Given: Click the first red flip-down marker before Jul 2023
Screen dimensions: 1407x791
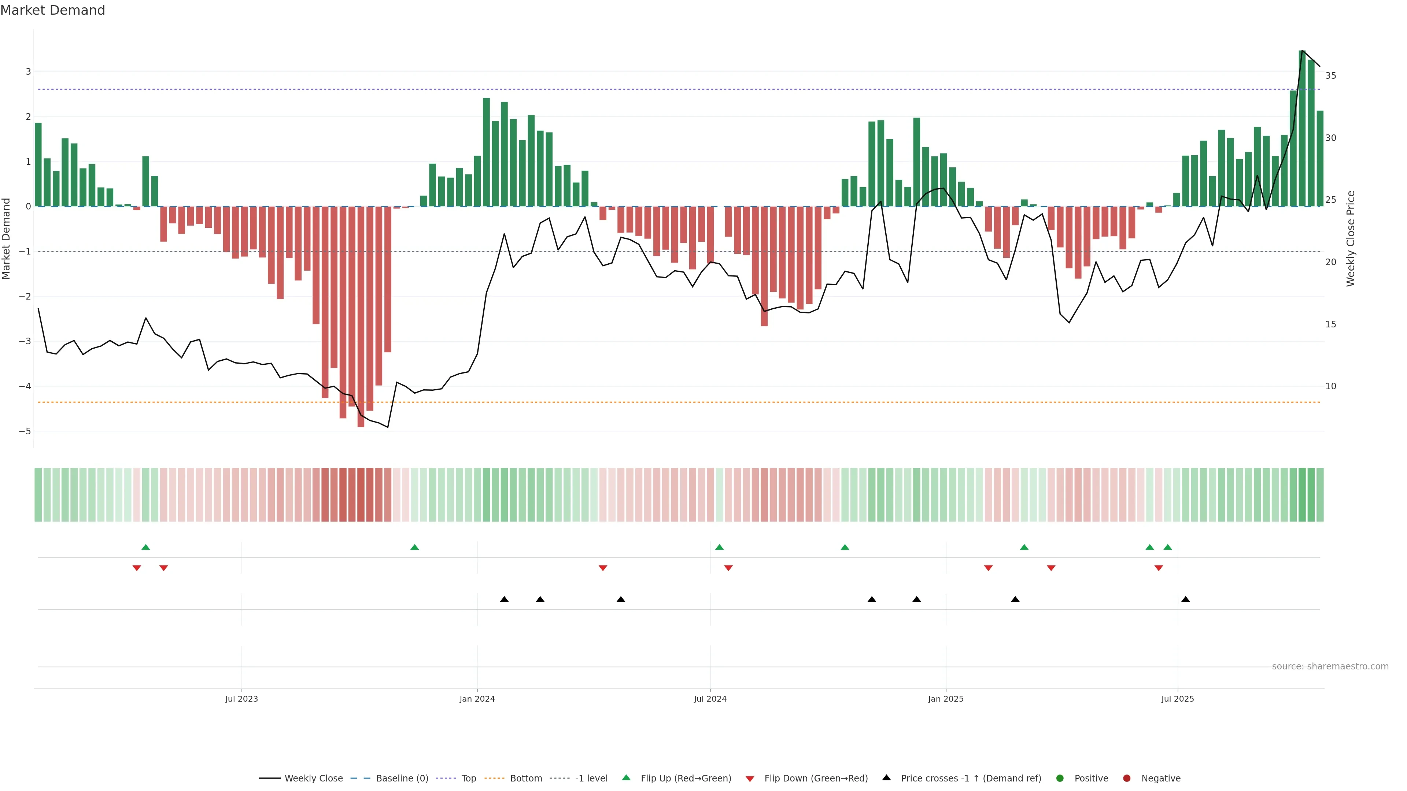Looking at the screenshot, I should click(137, 568).
